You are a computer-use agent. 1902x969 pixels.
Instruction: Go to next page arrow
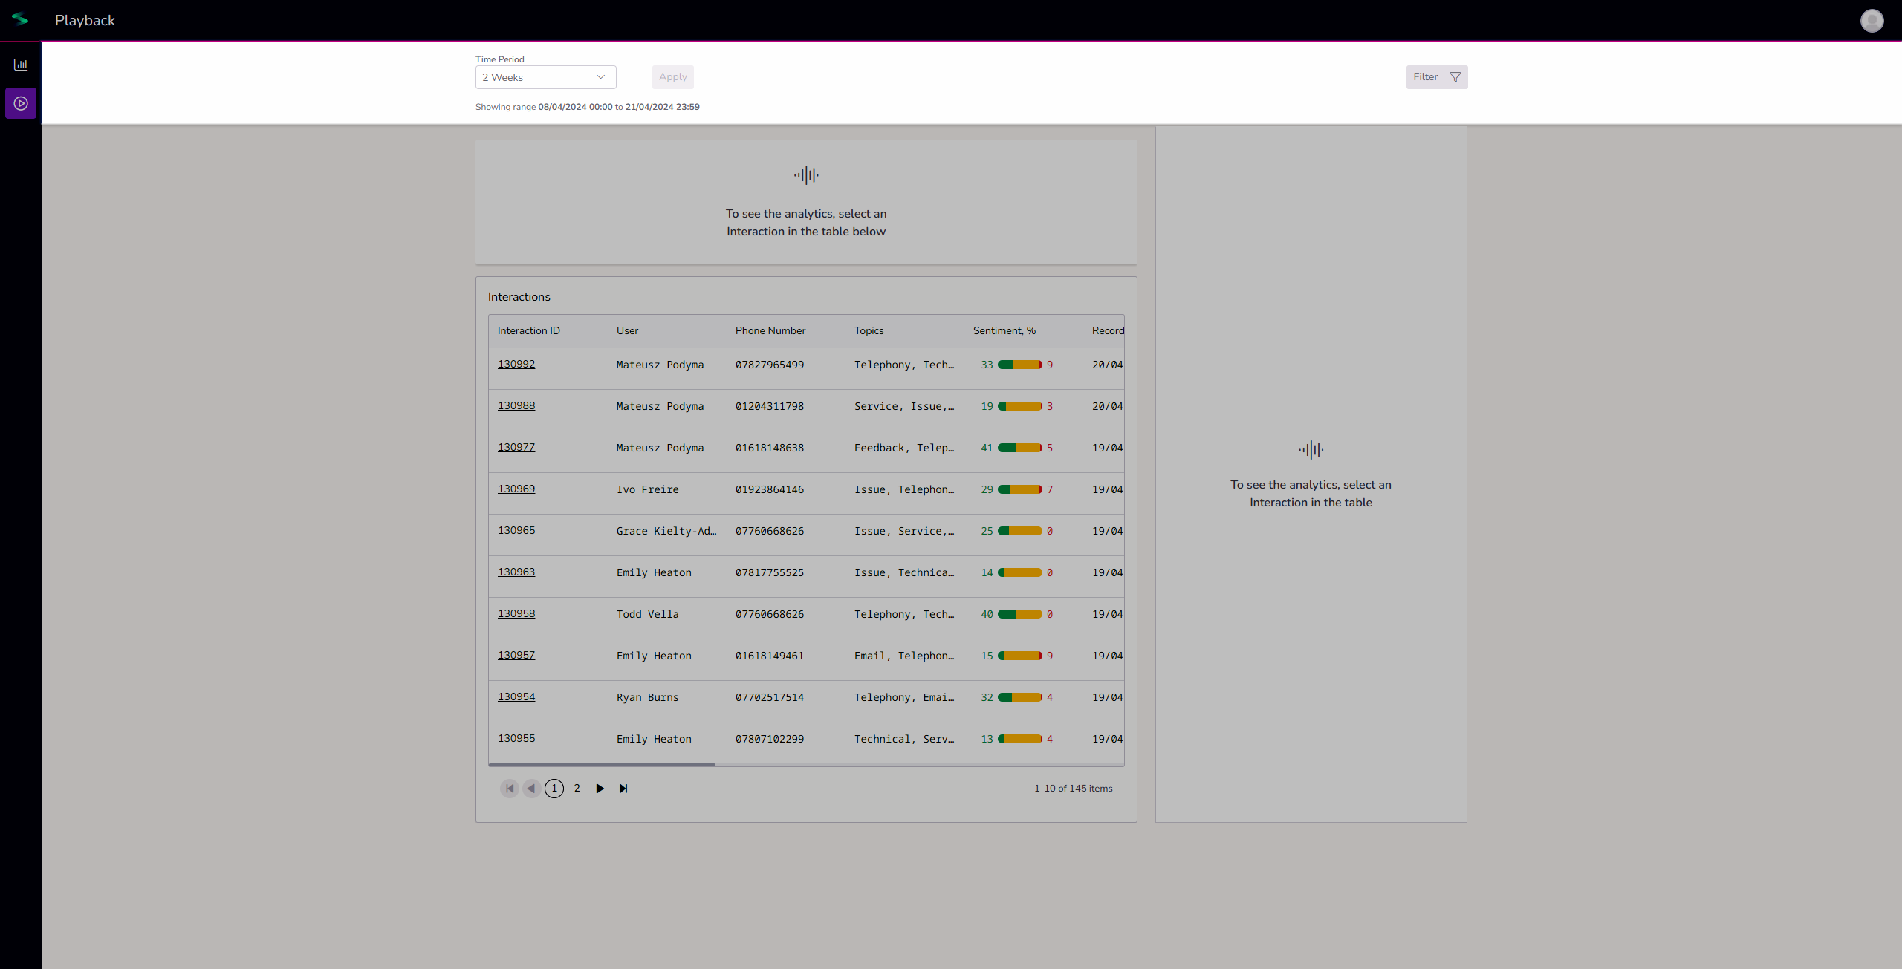[600, 789]
